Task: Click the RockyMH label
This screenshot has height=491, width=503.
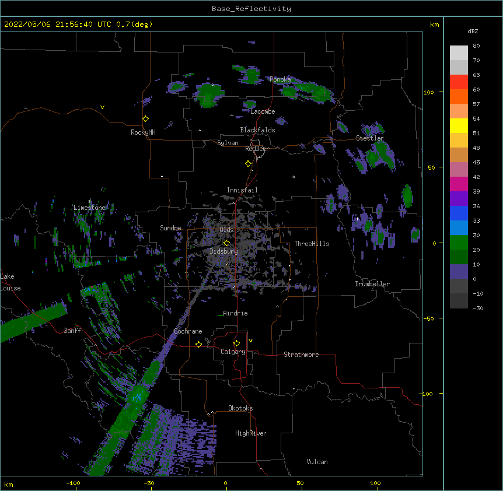Action: click(x=143, y=132)
